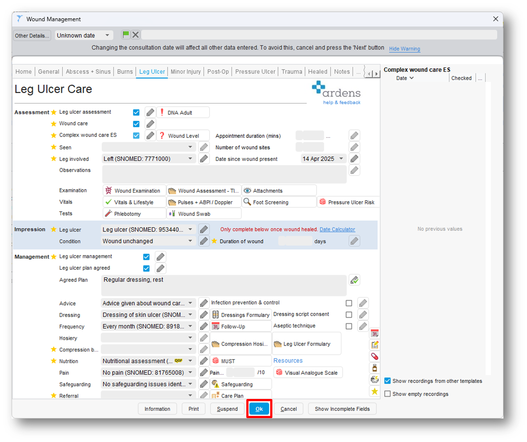Switch to the Burns tab

click(x=125, y=72)
